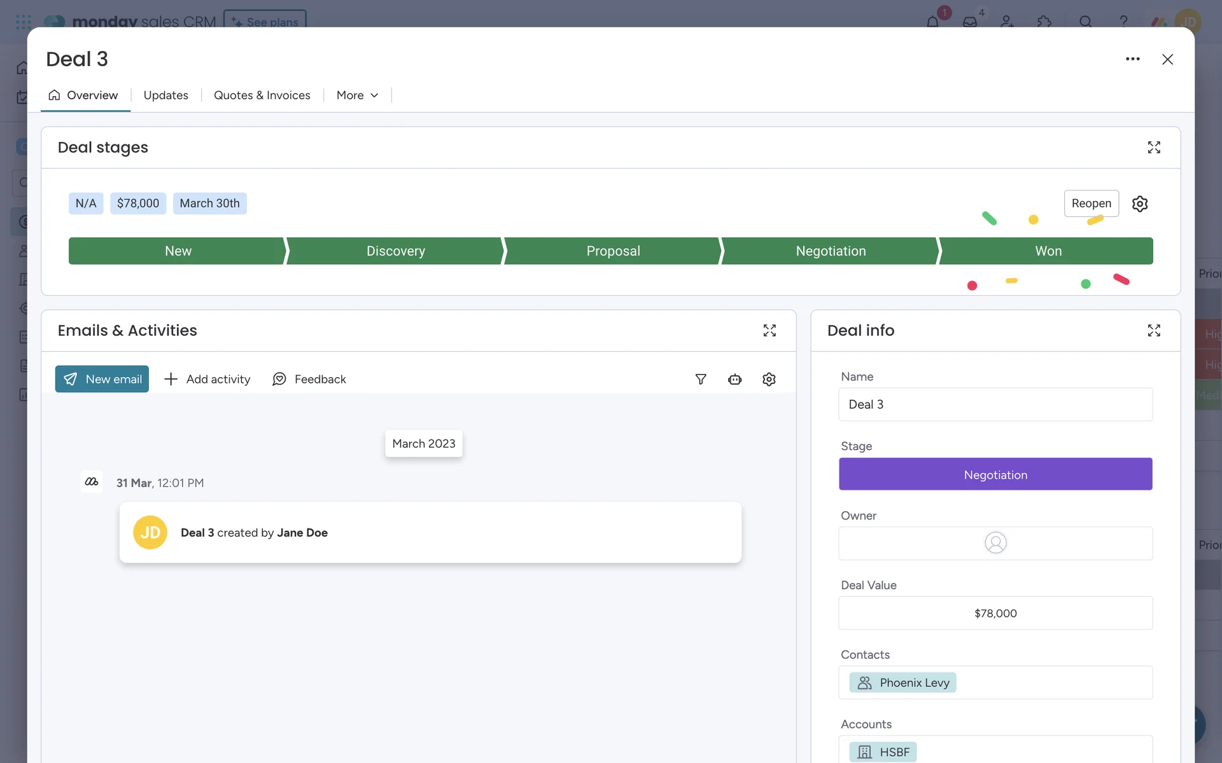
Task: Click the empty Owner person icon
Action: click(x=995, y=543)
